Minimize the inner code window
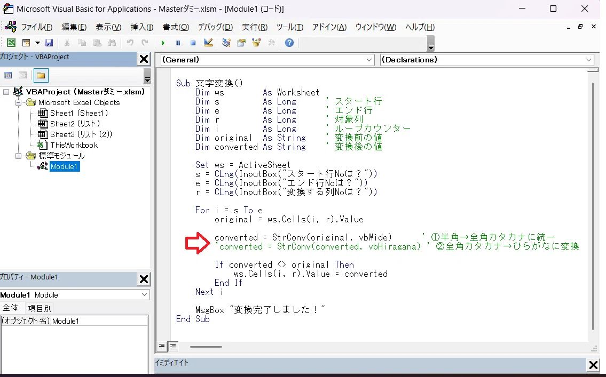 [568, 27]
